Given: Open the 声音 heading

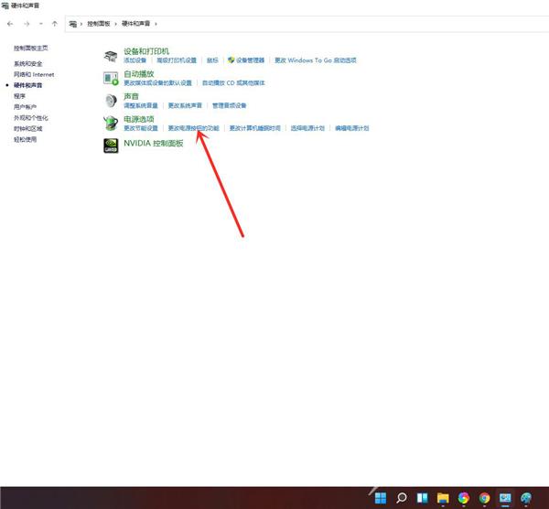Looking at the screenshot, I should click(x=131, y=96).
